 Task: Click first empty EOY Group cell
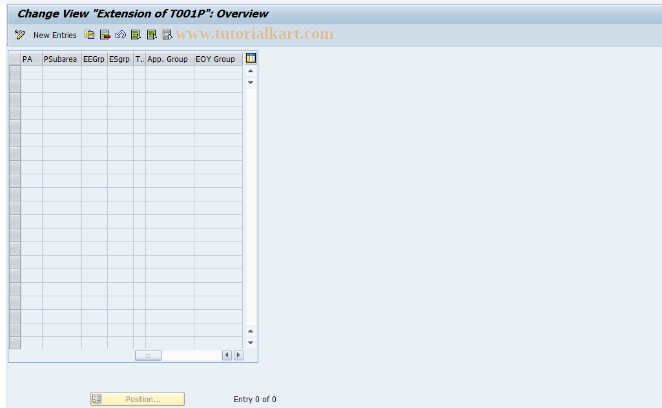tap(218, 72)
